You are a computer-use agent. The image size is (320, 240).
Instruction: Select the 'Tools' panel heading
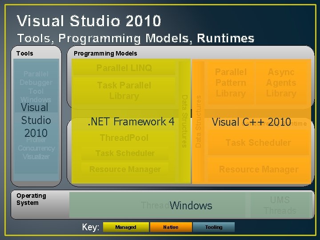point(25,53)
